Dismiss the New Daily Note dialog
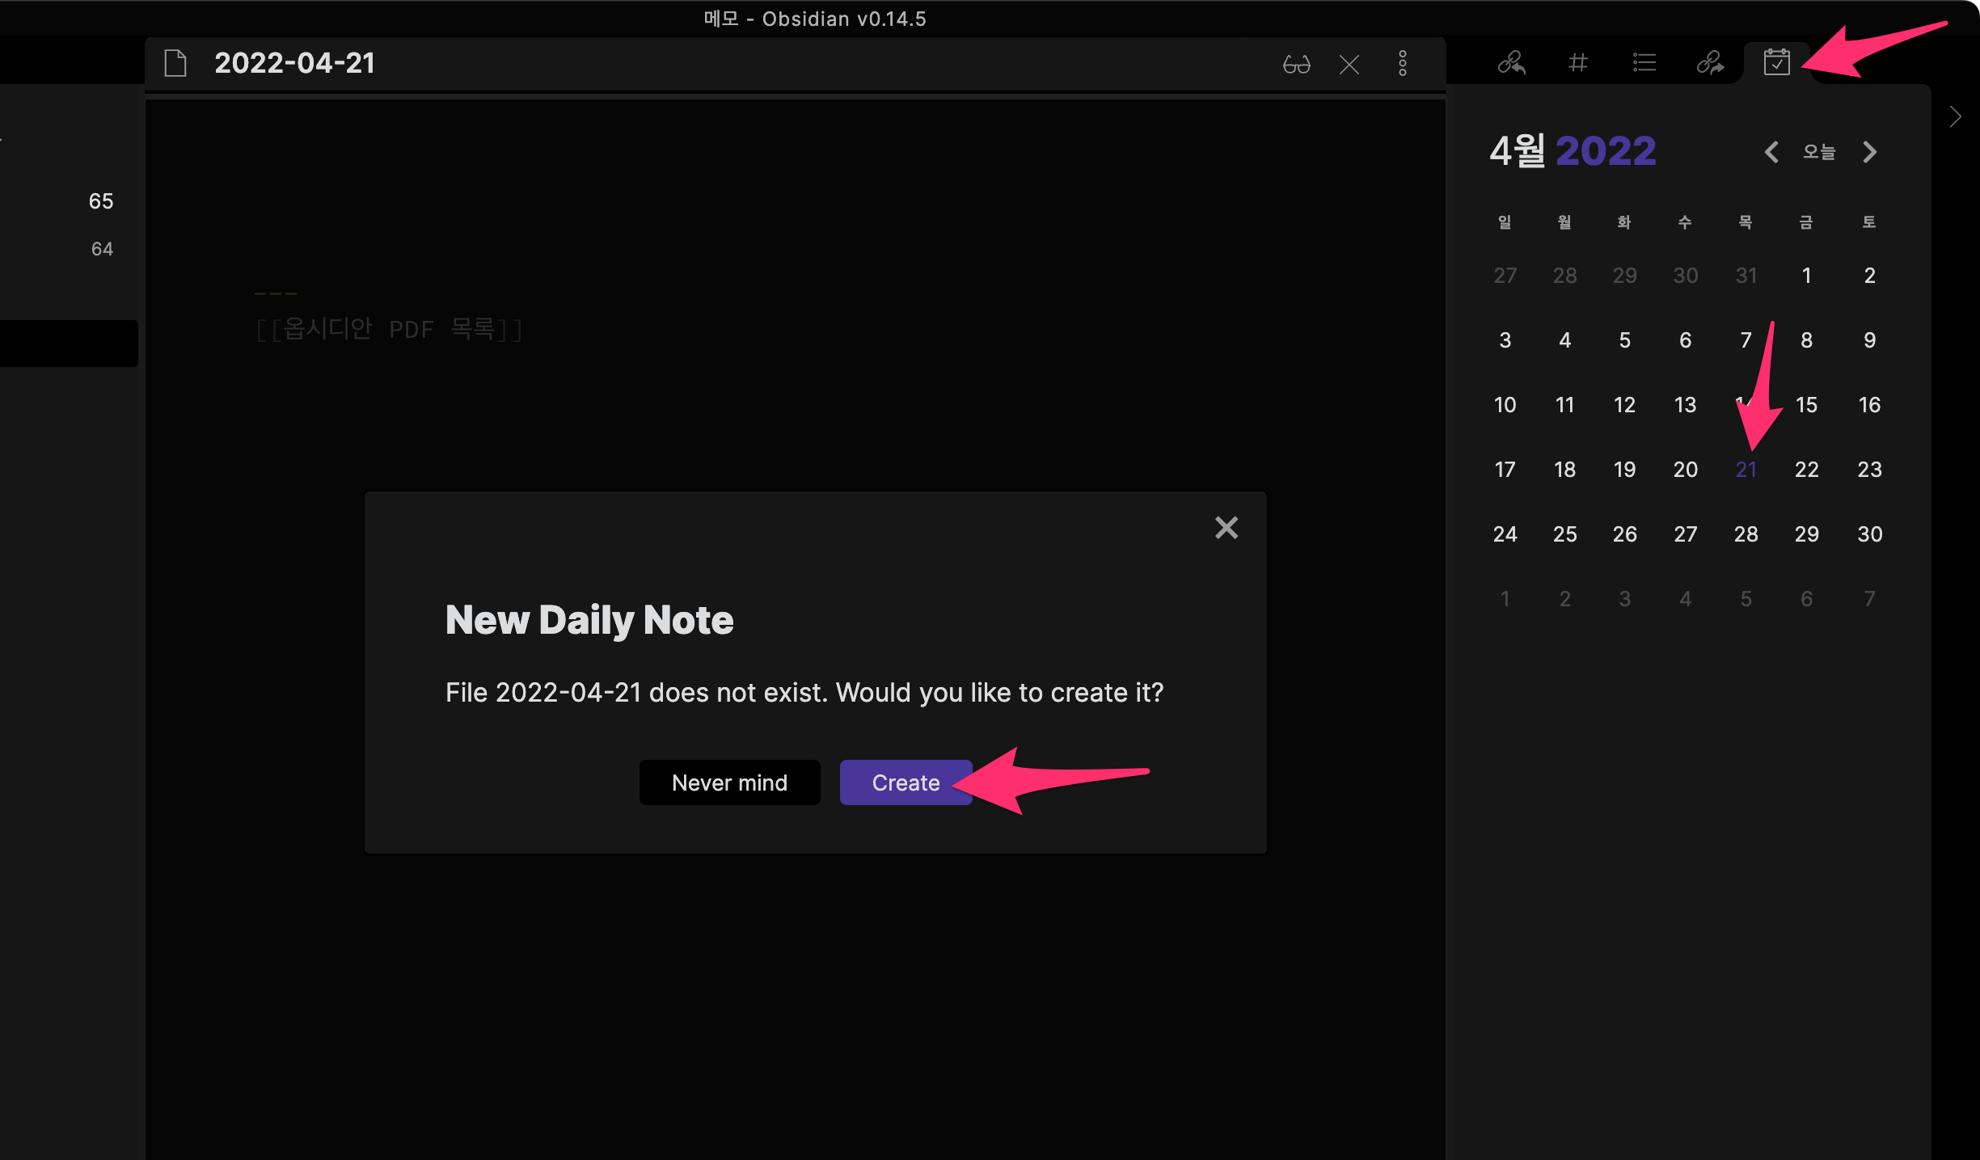Screen dimensions: 1980x1160 [x=1226, y=528]
